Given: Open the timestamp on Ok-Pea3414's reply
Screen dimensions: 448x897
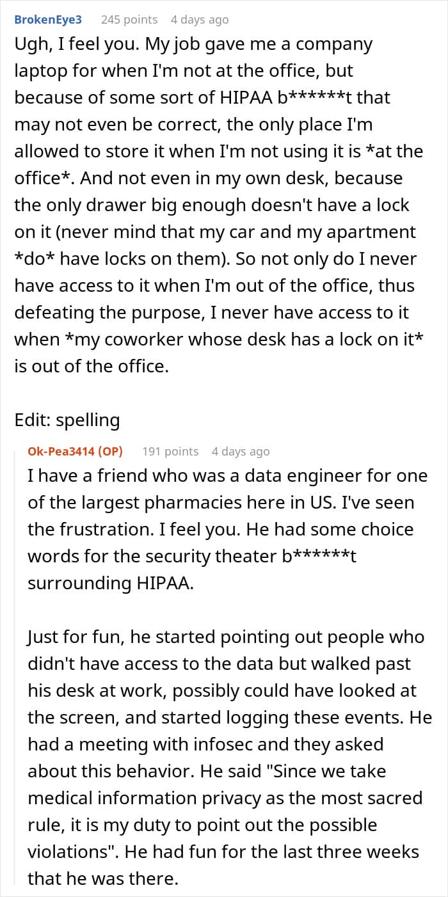Looking at the screenshot, I should point(241,451).
